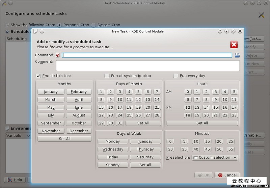The height and width of the screenshot is (188, 270).
Task: Select Wednesday in Days of Week
Action: (x=113, y=149)
